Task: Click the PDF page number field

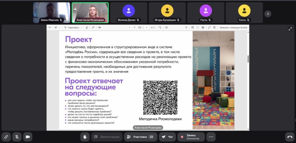Action: pyautogui.click(x=147, y=27)
